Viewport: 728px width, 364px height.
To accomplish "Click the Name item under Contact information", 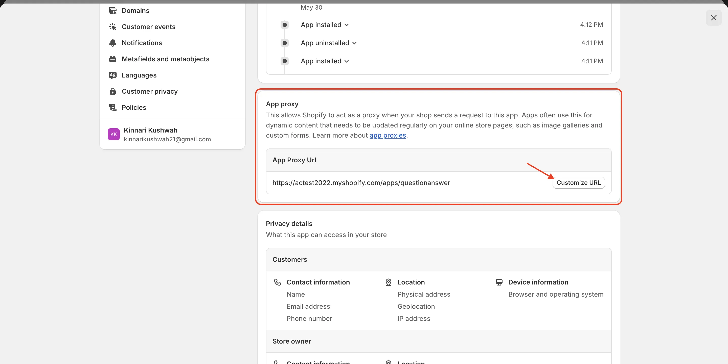I will 295,294.
